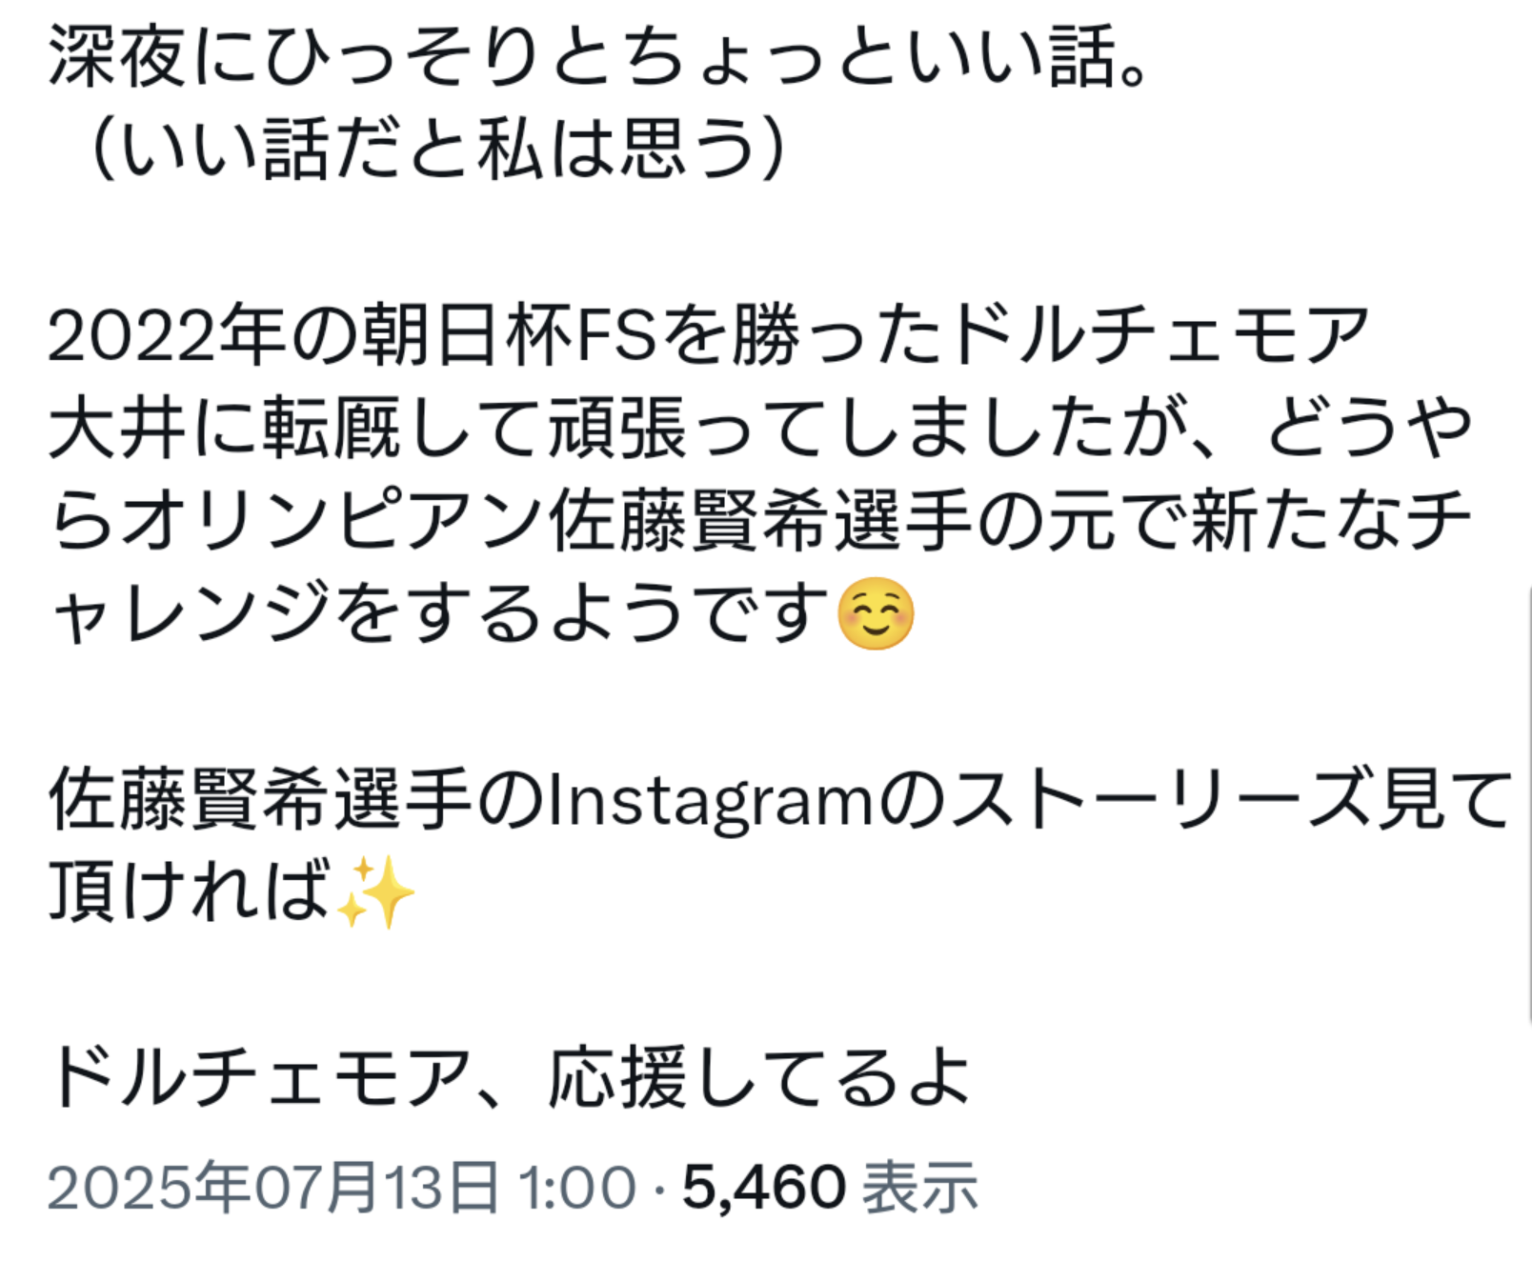Click the word 頂ければ
Image resolution: width=1532 pixels, height=1261 pixels.
coord(189,891)
